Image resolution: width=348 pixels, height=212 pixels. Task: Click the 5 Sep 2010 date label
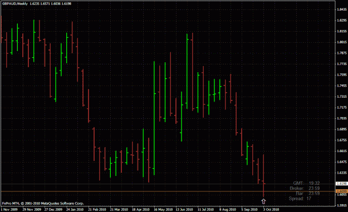[249, 209]
